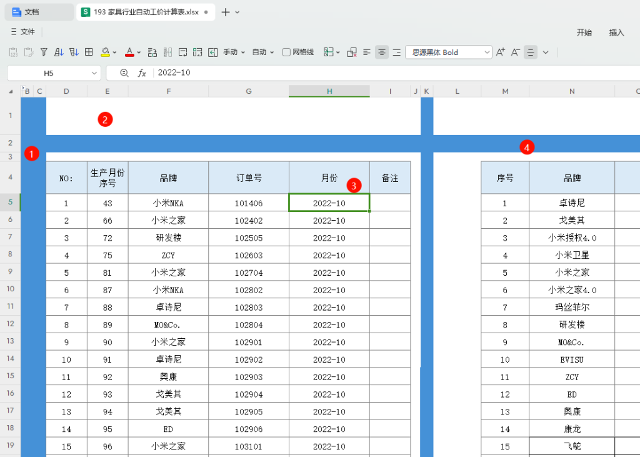The width and height of the screenshot is (640, 457).
Task: Click the 研发楼 cell in column F
Action: tap(168, 238)
